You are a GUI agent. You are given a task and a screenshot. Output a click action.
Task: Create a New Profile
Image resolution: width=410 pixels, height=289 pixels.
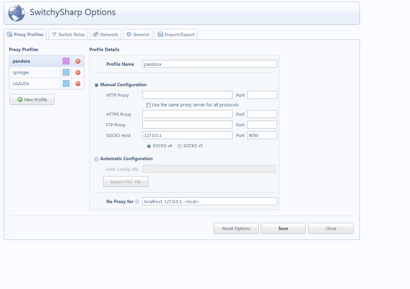click(32, 100)
